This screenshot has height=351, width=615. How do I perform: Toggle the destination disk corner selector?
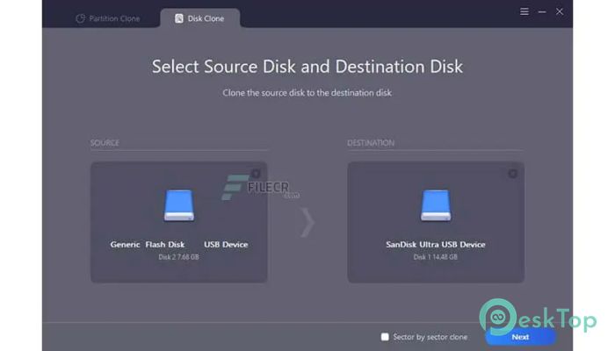pyautogui.click(x=512, y=174)
